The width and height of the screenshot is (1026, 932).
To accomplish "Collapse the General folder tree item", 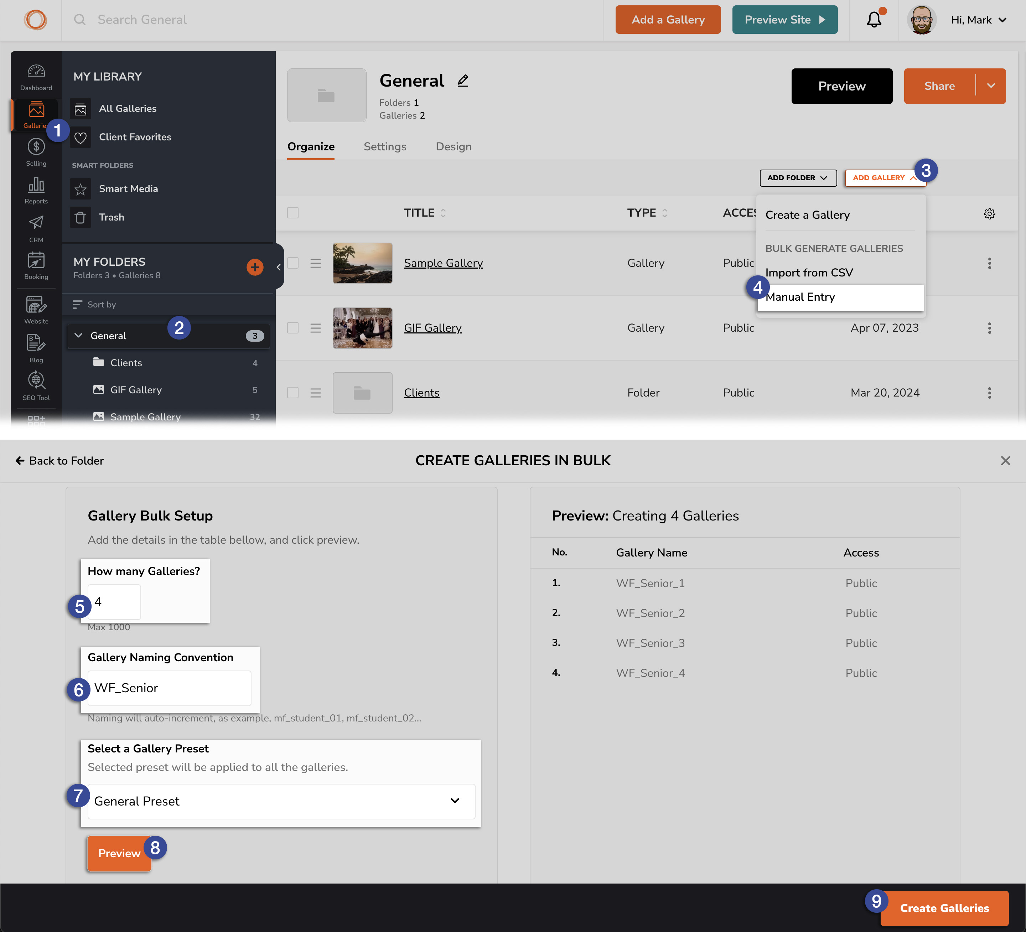I will 78,336.
